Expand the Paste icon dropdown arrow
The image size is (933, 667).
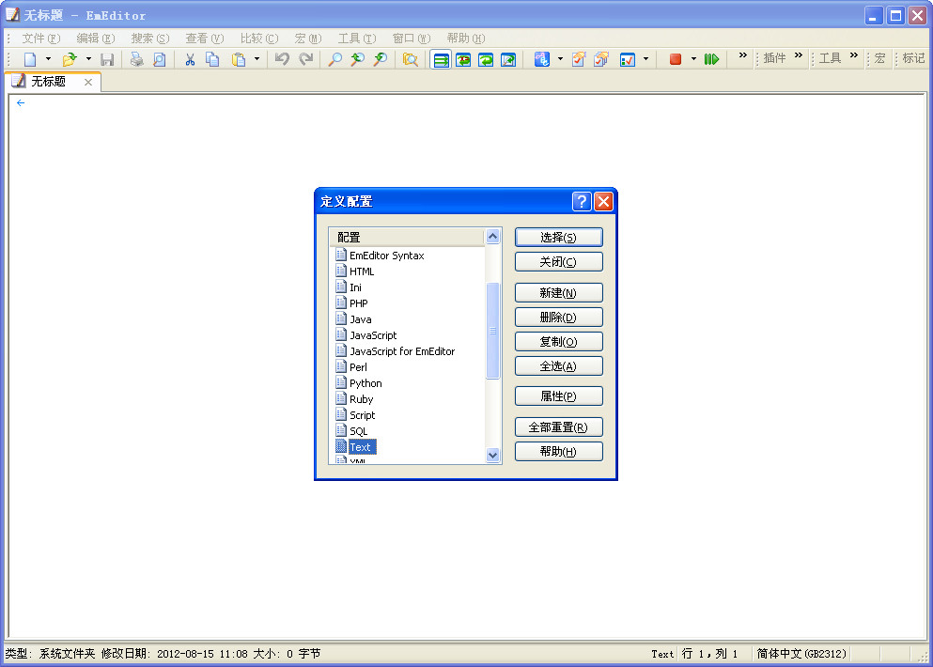click(x=257, y=59)
